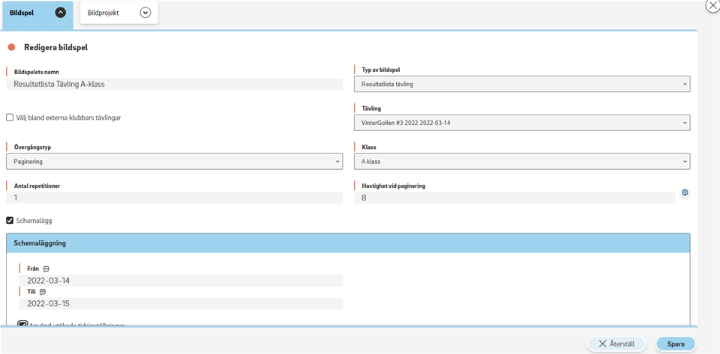Screen dimensions: 720x354
Task: Enable Välj bland externa klubbars tävlingar
Action: tap(10, 118)
